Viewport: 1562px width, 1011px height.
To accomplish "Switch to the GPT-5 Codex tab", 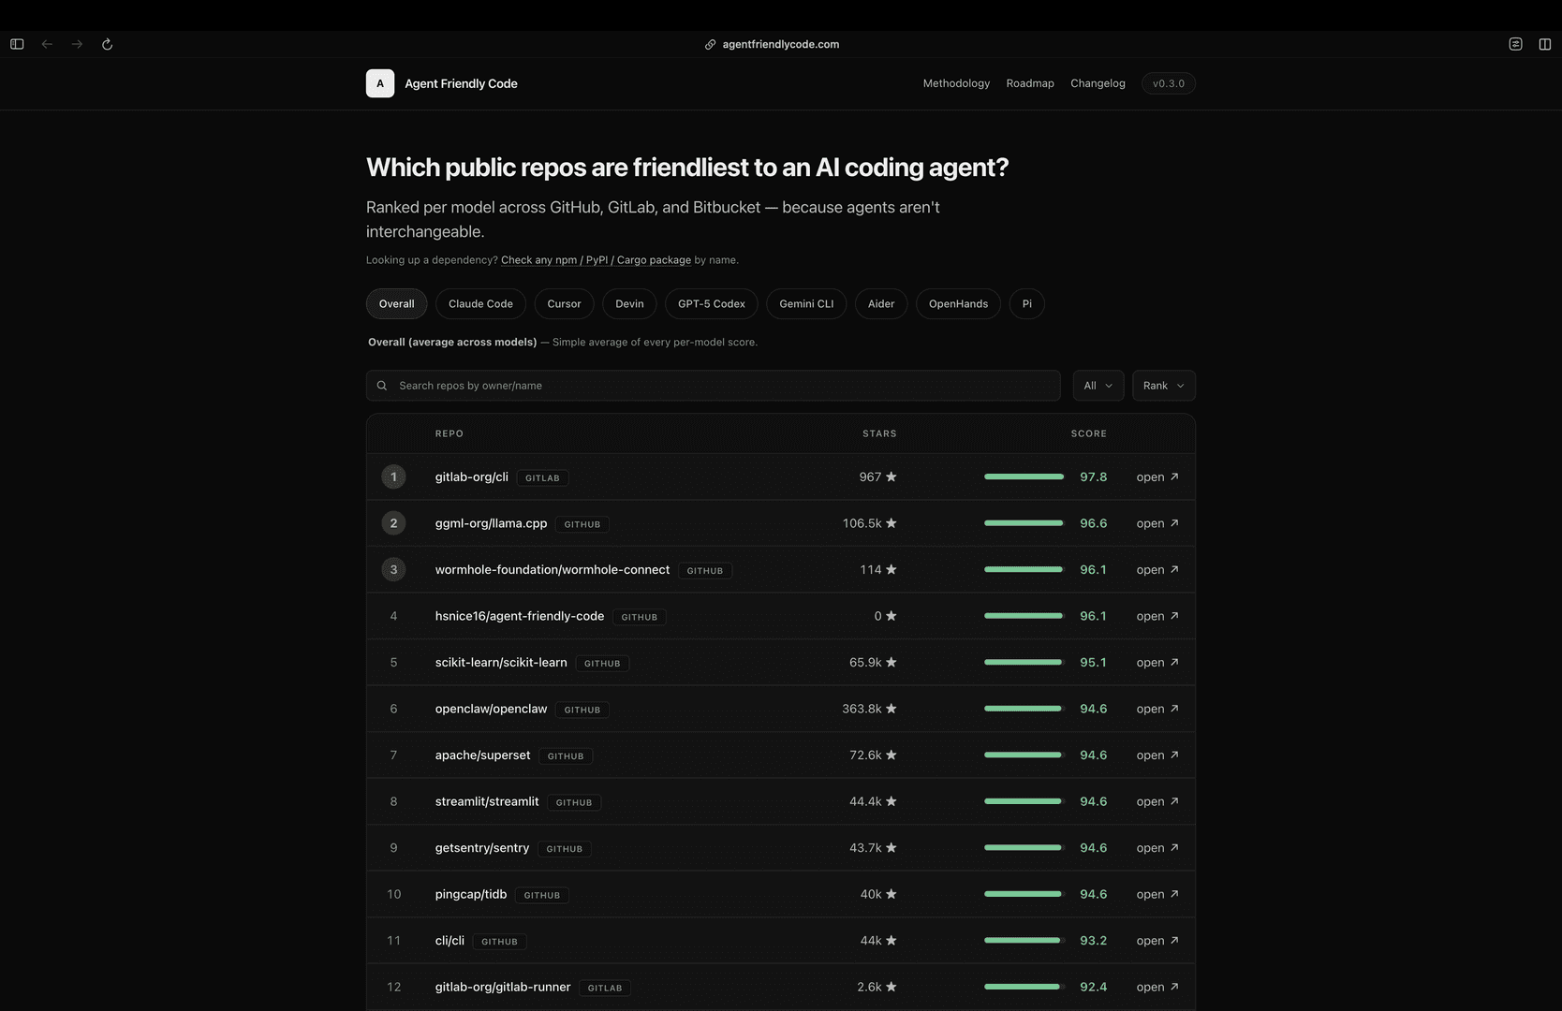I will pos(712,303).
